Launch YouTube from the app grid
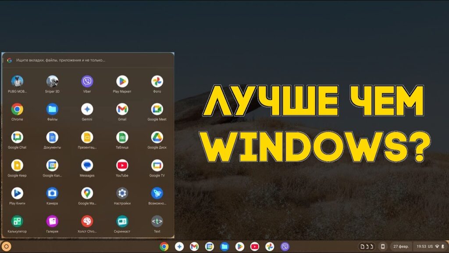The width and height of the screenshot is (449, 253). [122, 166]
